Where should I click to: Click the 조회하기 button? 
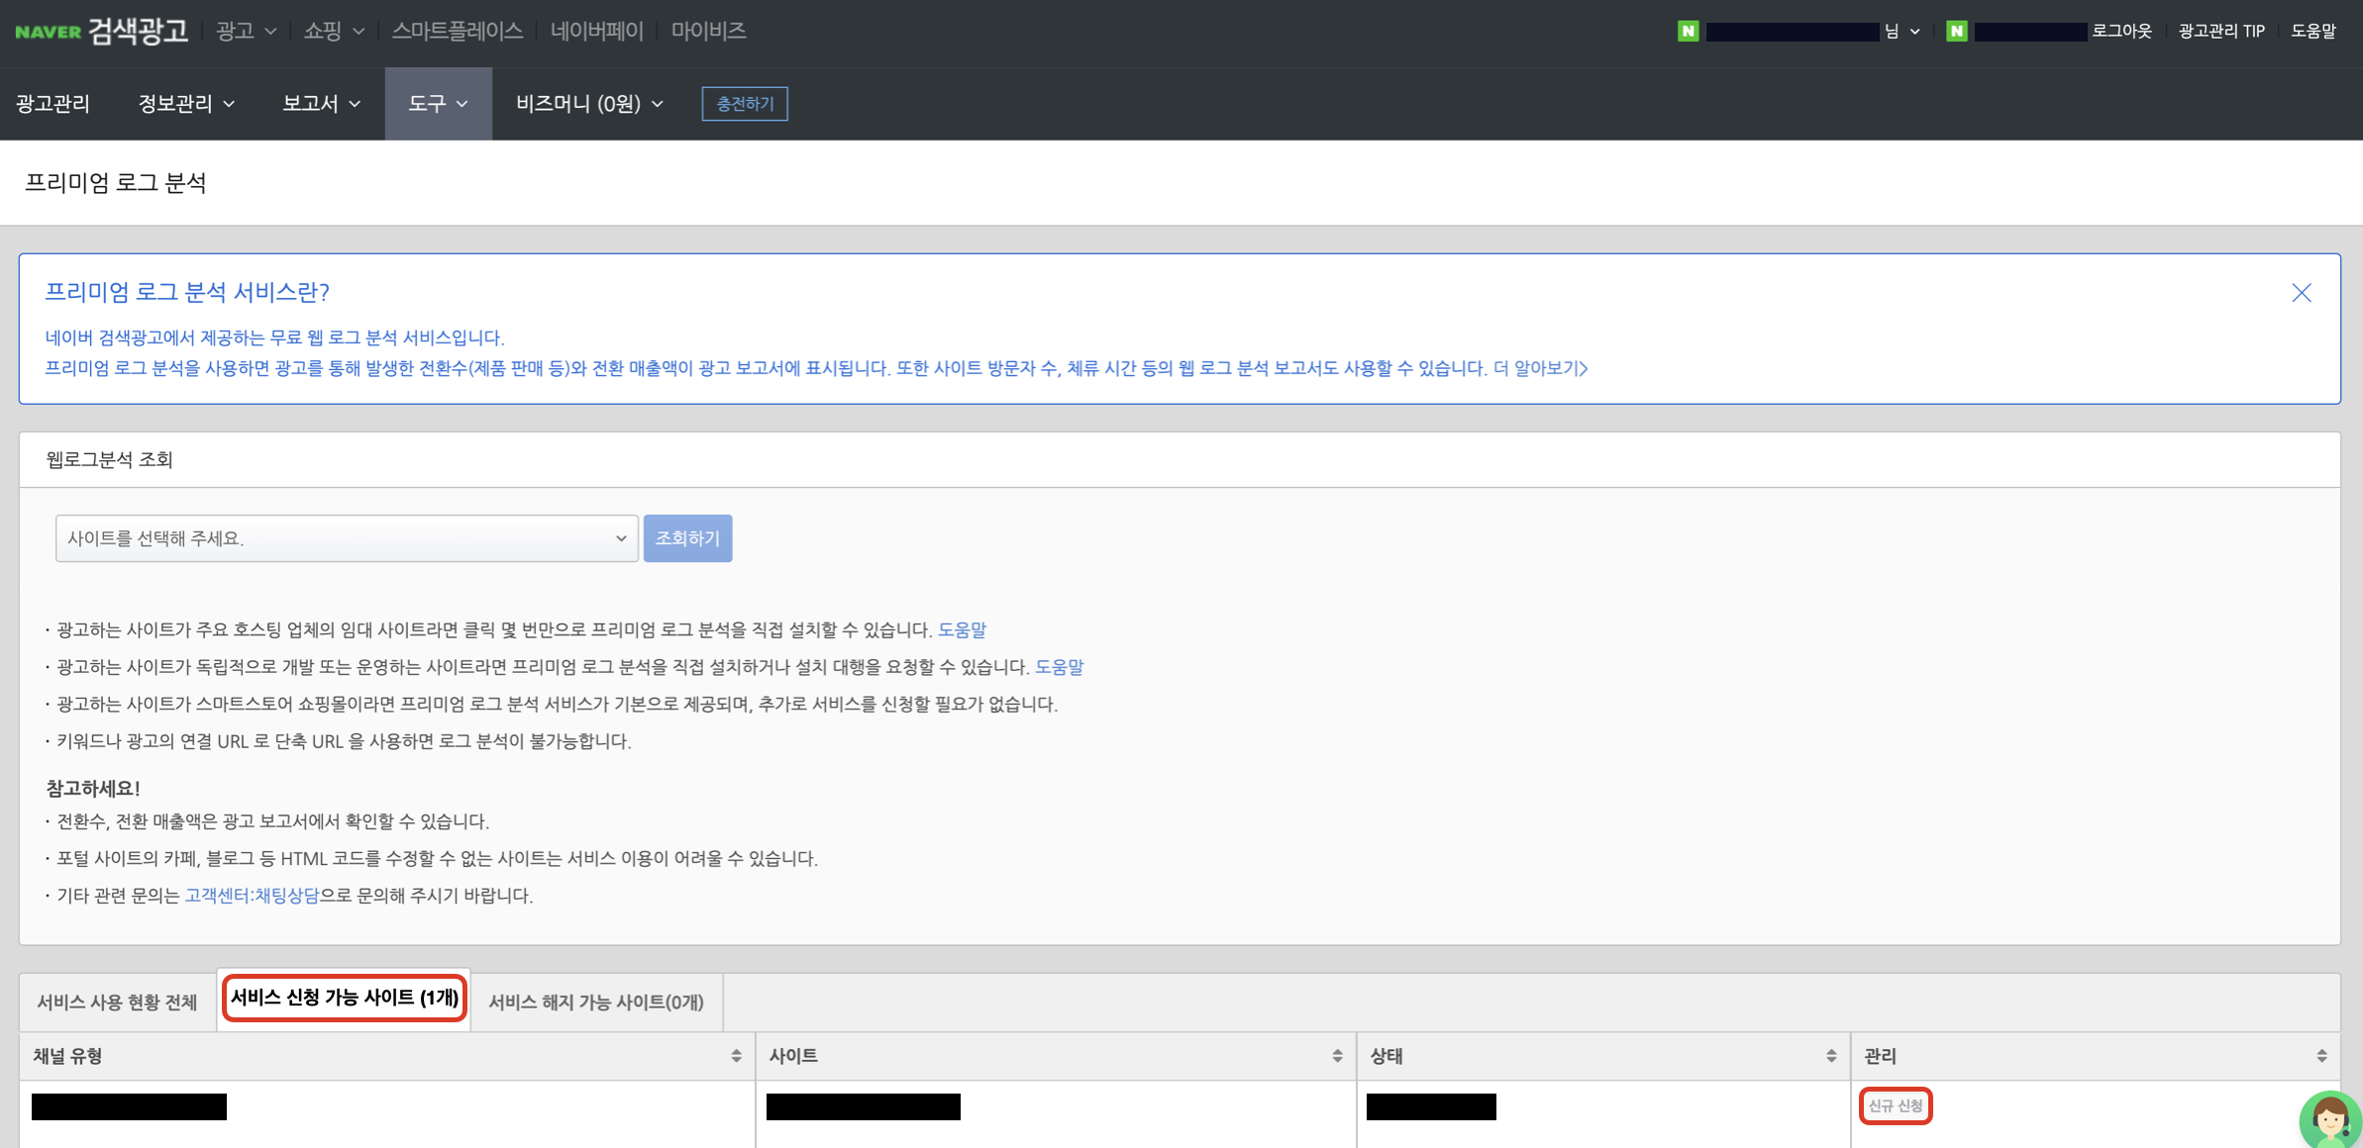(x=687, y=538)
